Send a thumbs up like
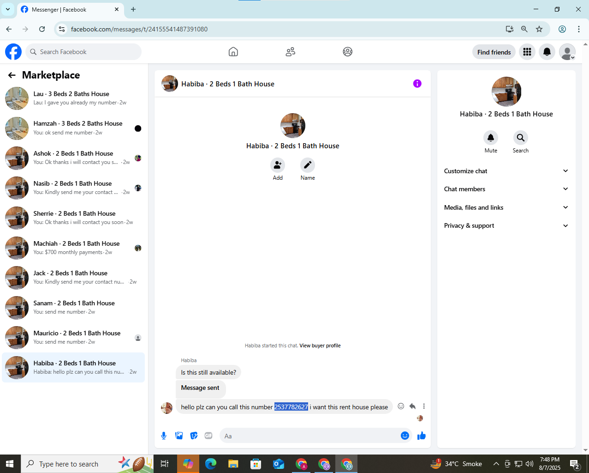Screen dimensions: 589x473 [x=422, y=436]
